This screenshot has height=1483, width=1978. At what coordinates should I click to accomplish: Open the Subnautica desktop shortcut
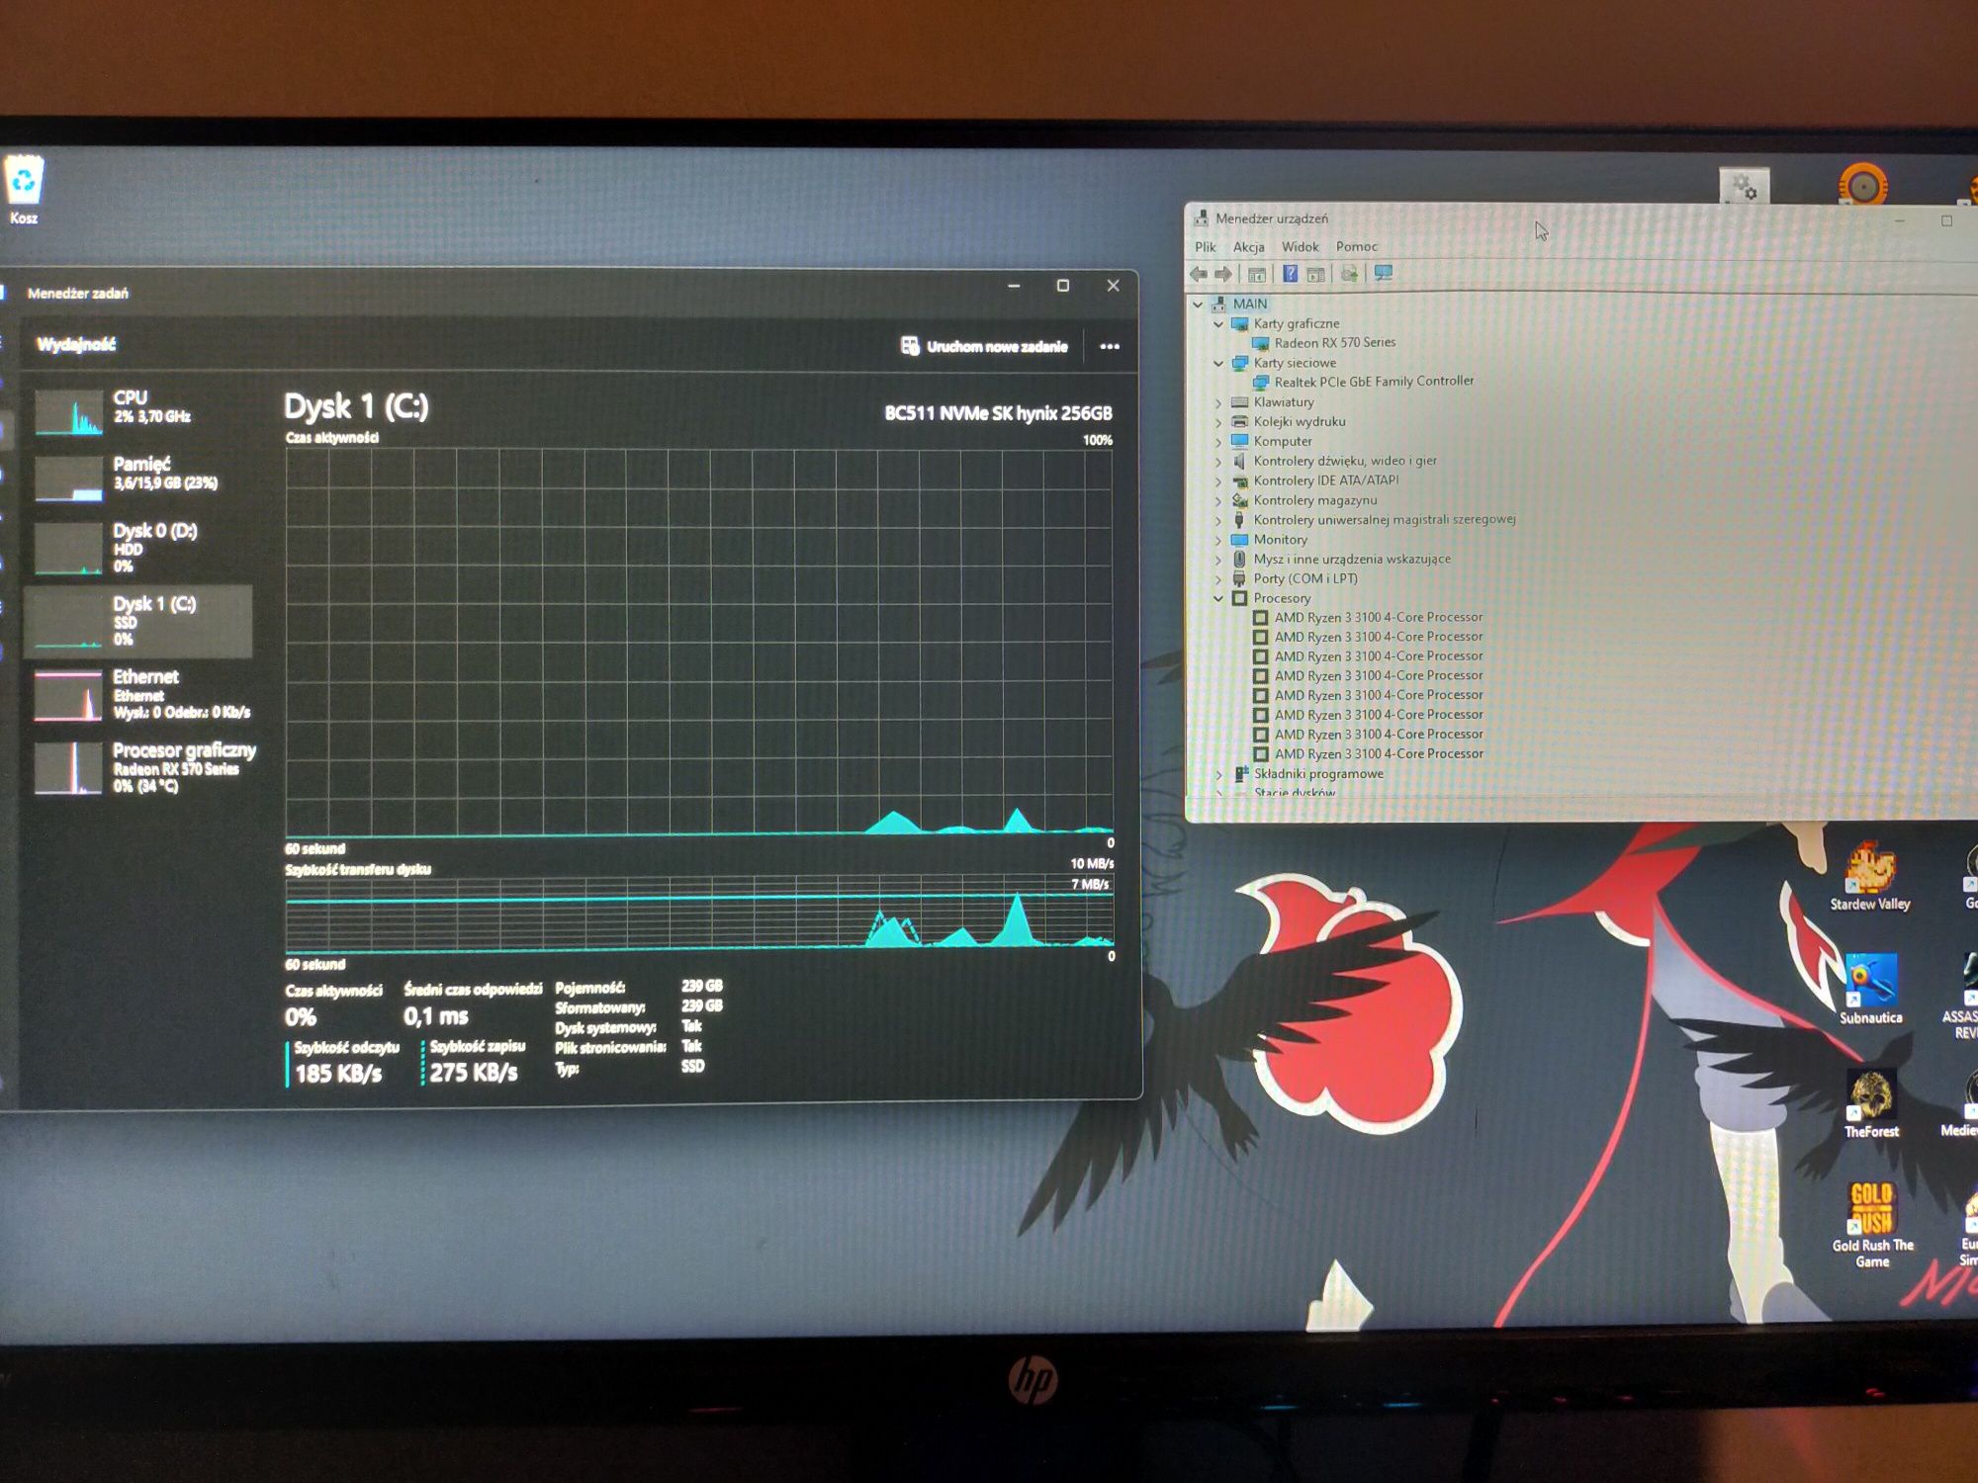(x=1870, y=990)
